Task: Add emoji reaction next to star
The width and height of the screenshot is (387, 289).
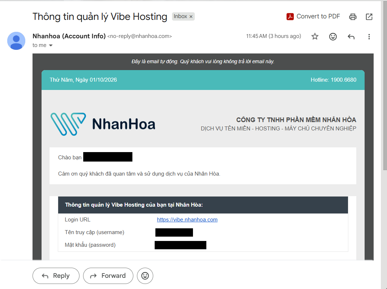Action: click(333, 36)
